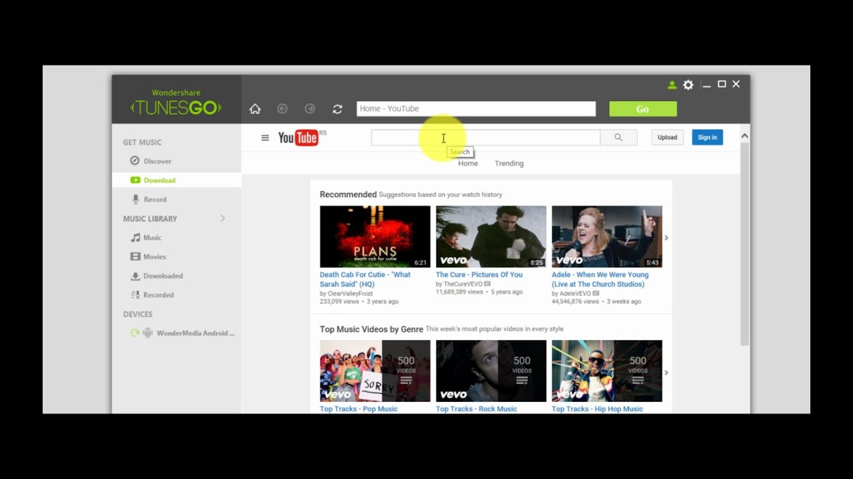This screenshot has width=853, height=479.
Task: Open The Cure Pictures Of You thumbnail
Action: (x=491, y=237)
